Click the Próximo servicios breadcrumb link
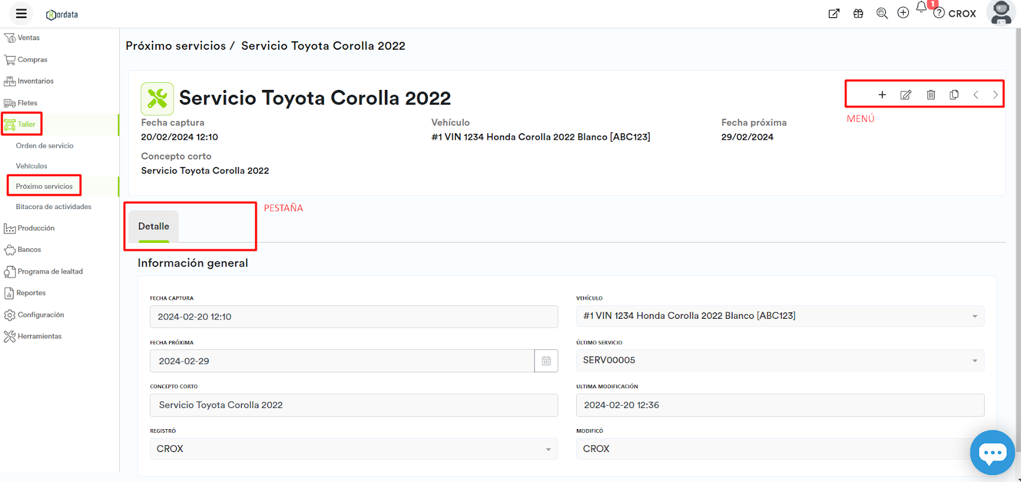 175,46
